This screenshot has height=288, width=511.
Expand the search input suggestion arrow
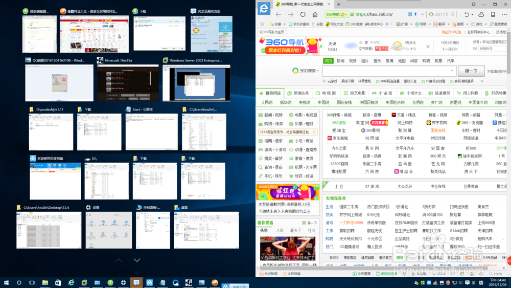pos(452,71)
